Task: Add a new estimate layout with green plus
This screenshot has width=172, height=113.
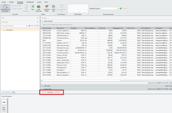Action: (121, 8)
